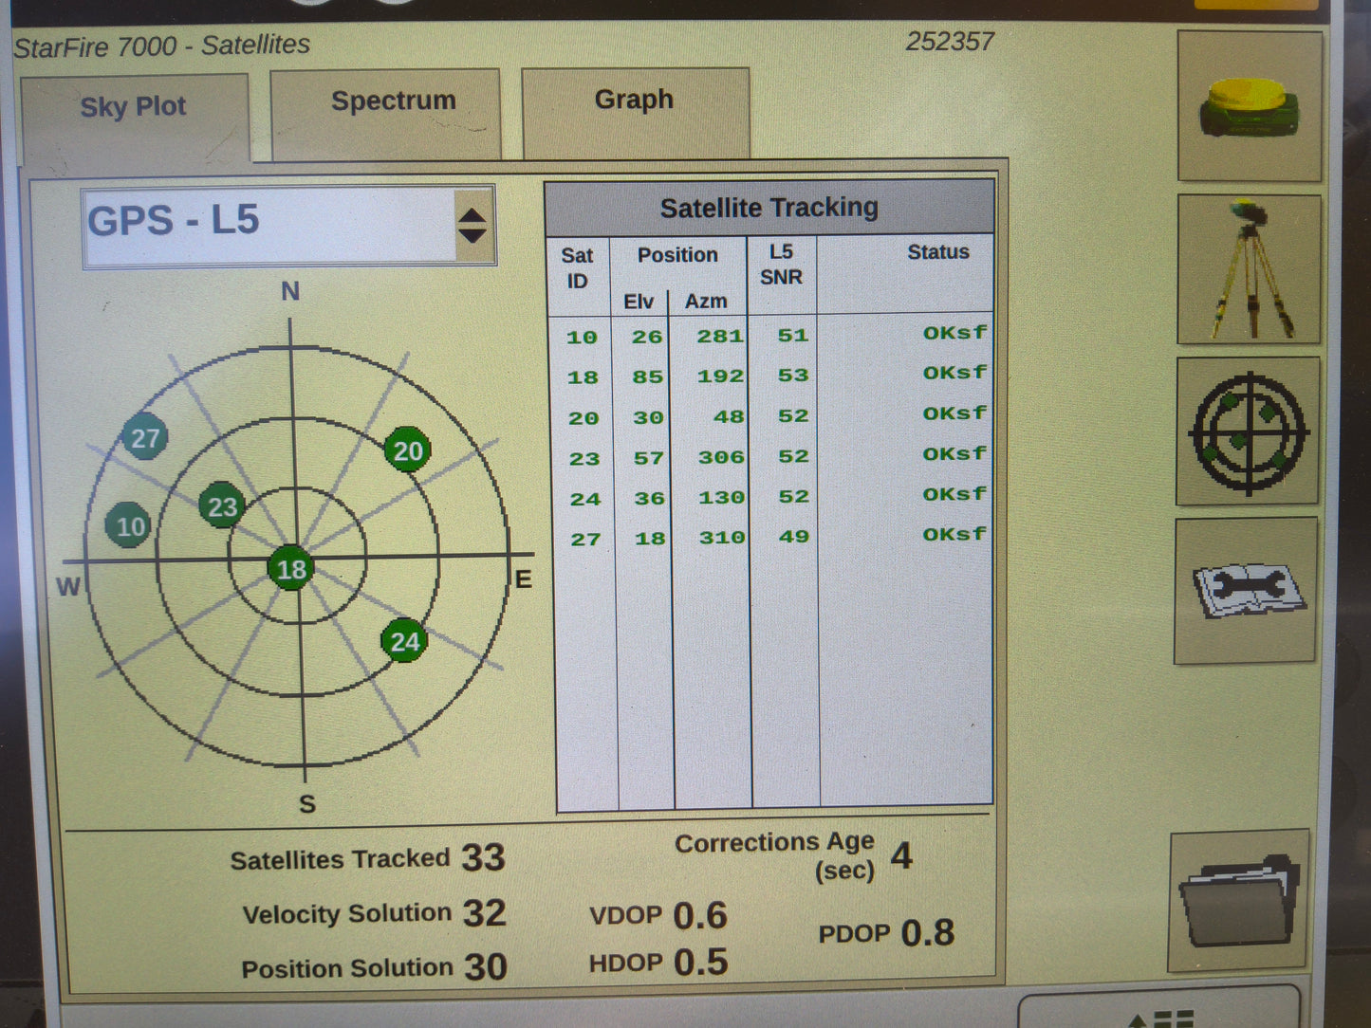Click Corrections Age value 4

click(x=901, y=856)
